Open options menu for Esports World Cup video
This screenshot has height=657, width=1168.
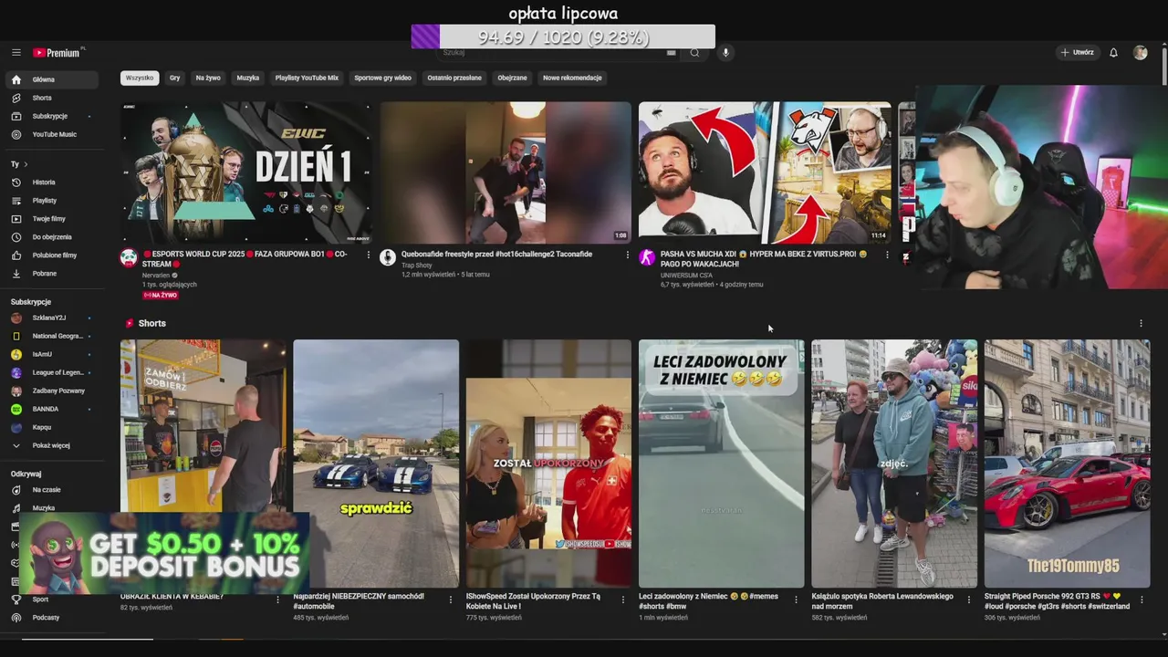click(x=369, y=255)
